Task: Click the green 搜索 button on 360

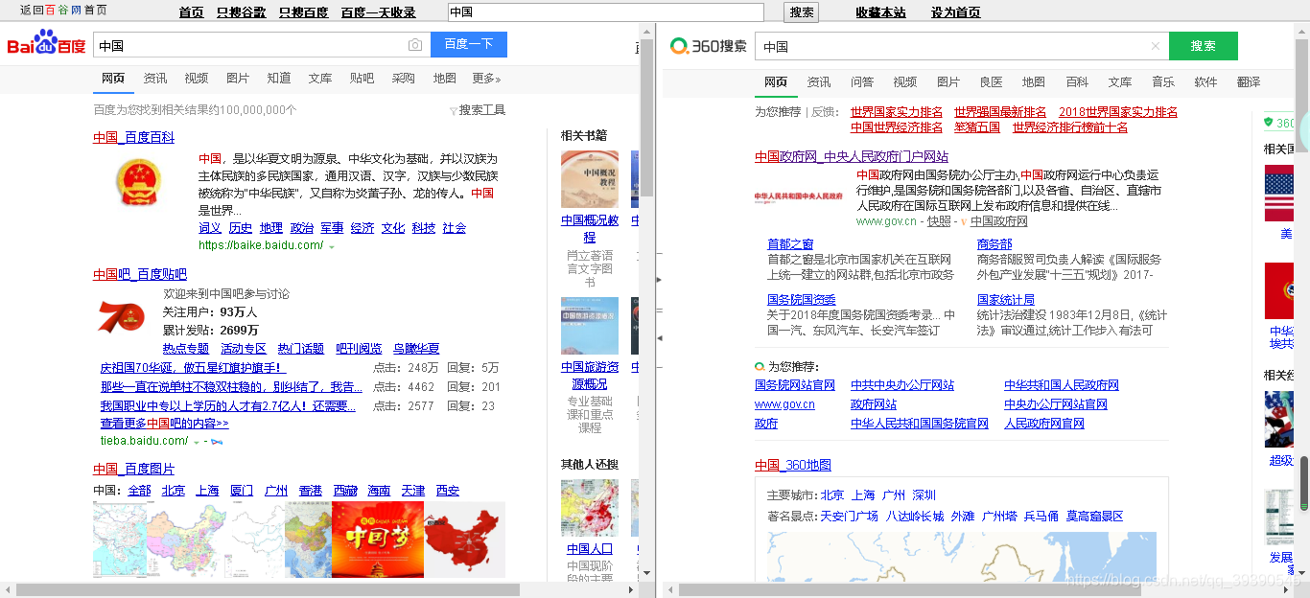Action: [1204, 46]
